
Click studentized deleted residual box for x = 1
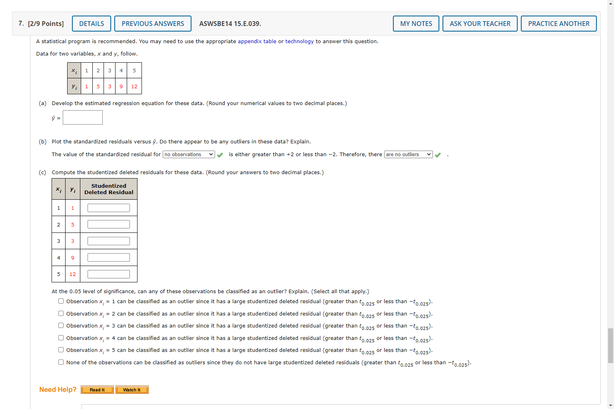(108, 208)
